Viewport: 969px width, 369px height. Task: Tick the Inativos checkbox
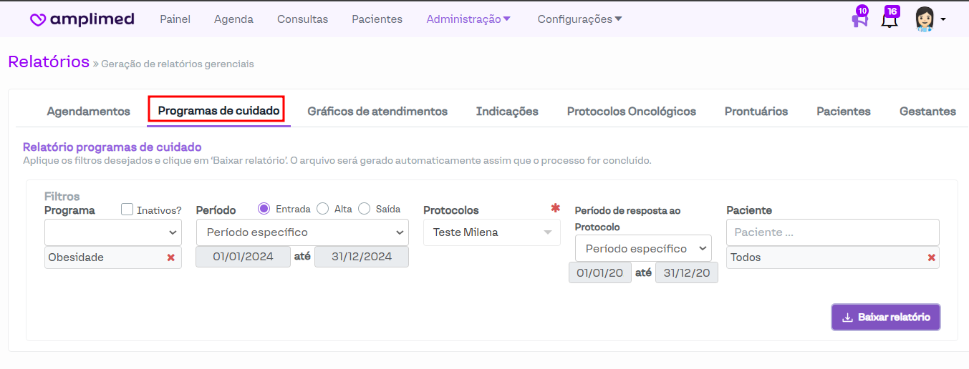127,210
